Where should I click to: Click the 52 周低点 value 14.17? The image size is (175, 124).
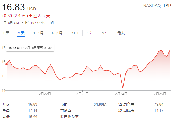click(x=159, y=110)
